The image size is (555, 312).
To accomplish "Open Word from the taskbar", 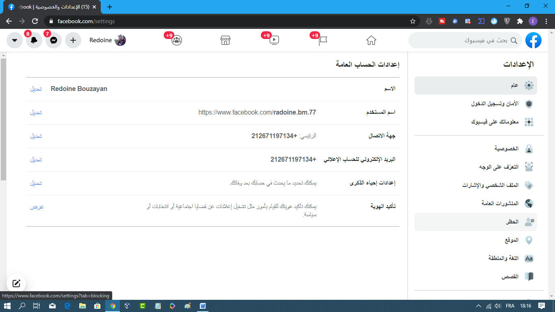I will tap(203, 306).
